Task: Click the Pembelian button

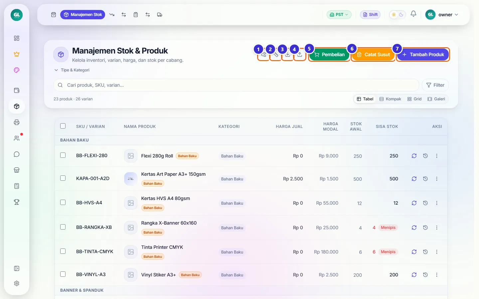Action: [x=329, y=54]
